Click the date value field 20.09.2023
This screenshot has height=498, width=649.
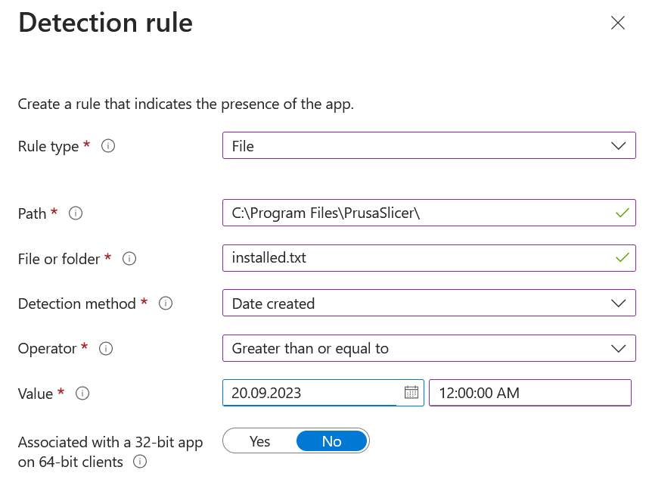click(x=310, y=393)
